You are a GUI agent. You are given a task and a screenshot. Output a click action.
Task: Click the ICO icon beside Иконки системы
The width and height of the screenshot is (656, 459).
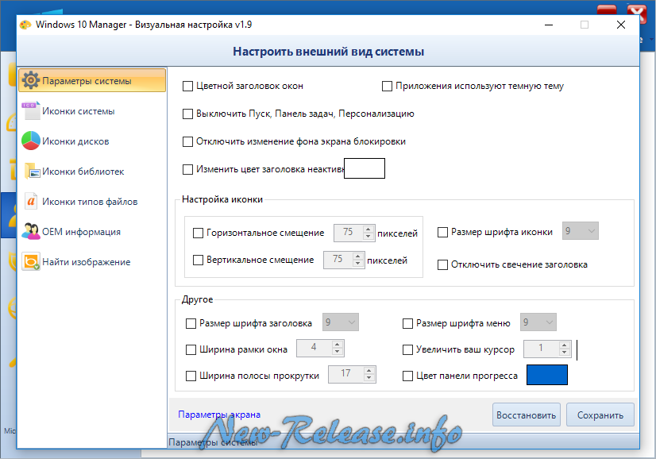coord(30,111)
